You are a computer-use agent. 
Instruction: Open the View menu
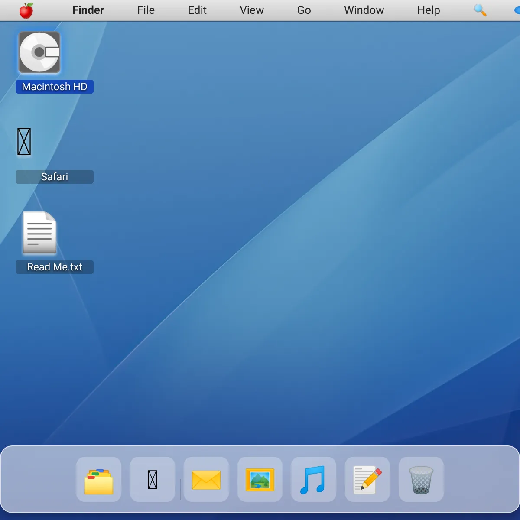pyautogui.click(x=252, y=10)
